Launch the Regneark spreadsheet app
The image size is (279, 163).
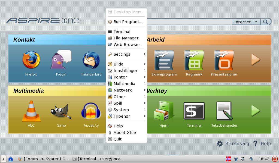[x=194, y=60]
